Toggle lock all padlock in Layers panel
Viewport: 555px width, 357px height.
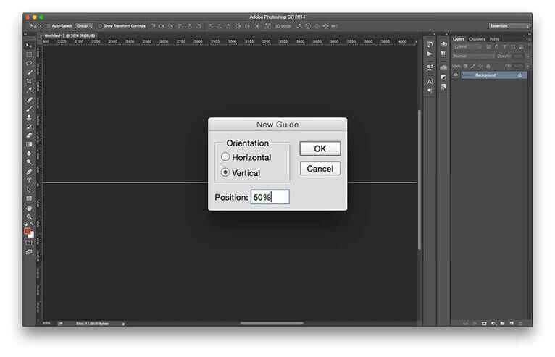(488, 66)
